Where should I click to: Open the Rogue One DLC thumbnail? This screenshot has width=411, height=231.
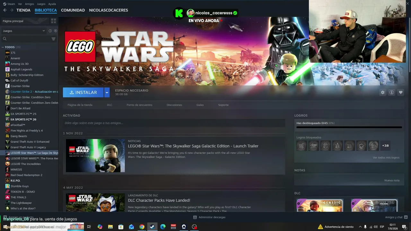coord(374,205)
